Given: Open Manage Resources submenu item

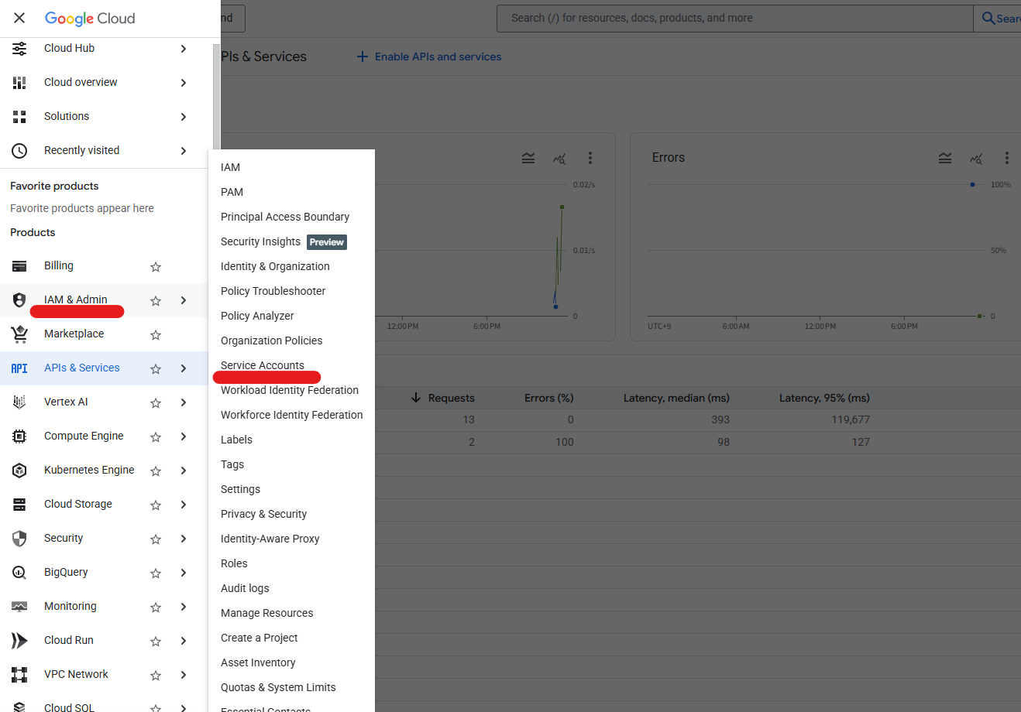Looking at the screenshot, I should click(x=267, y=613).
